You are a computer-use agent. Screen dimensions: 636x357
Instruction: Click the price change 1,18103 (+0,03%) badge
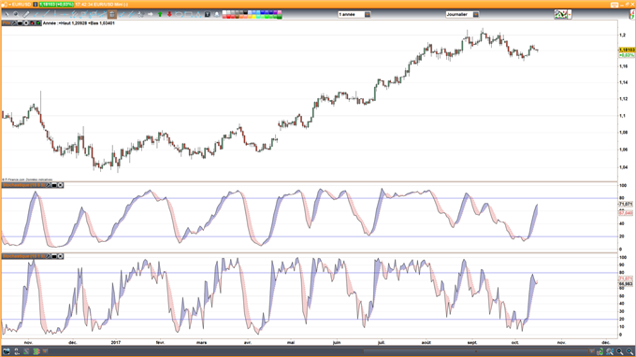pyautogui.click(x=56, y=5)
